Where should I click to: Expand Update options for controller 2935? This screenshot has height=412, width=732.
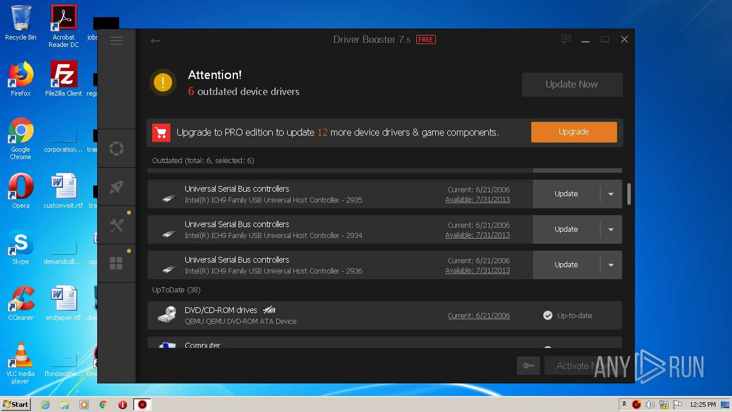pos(611,194)
